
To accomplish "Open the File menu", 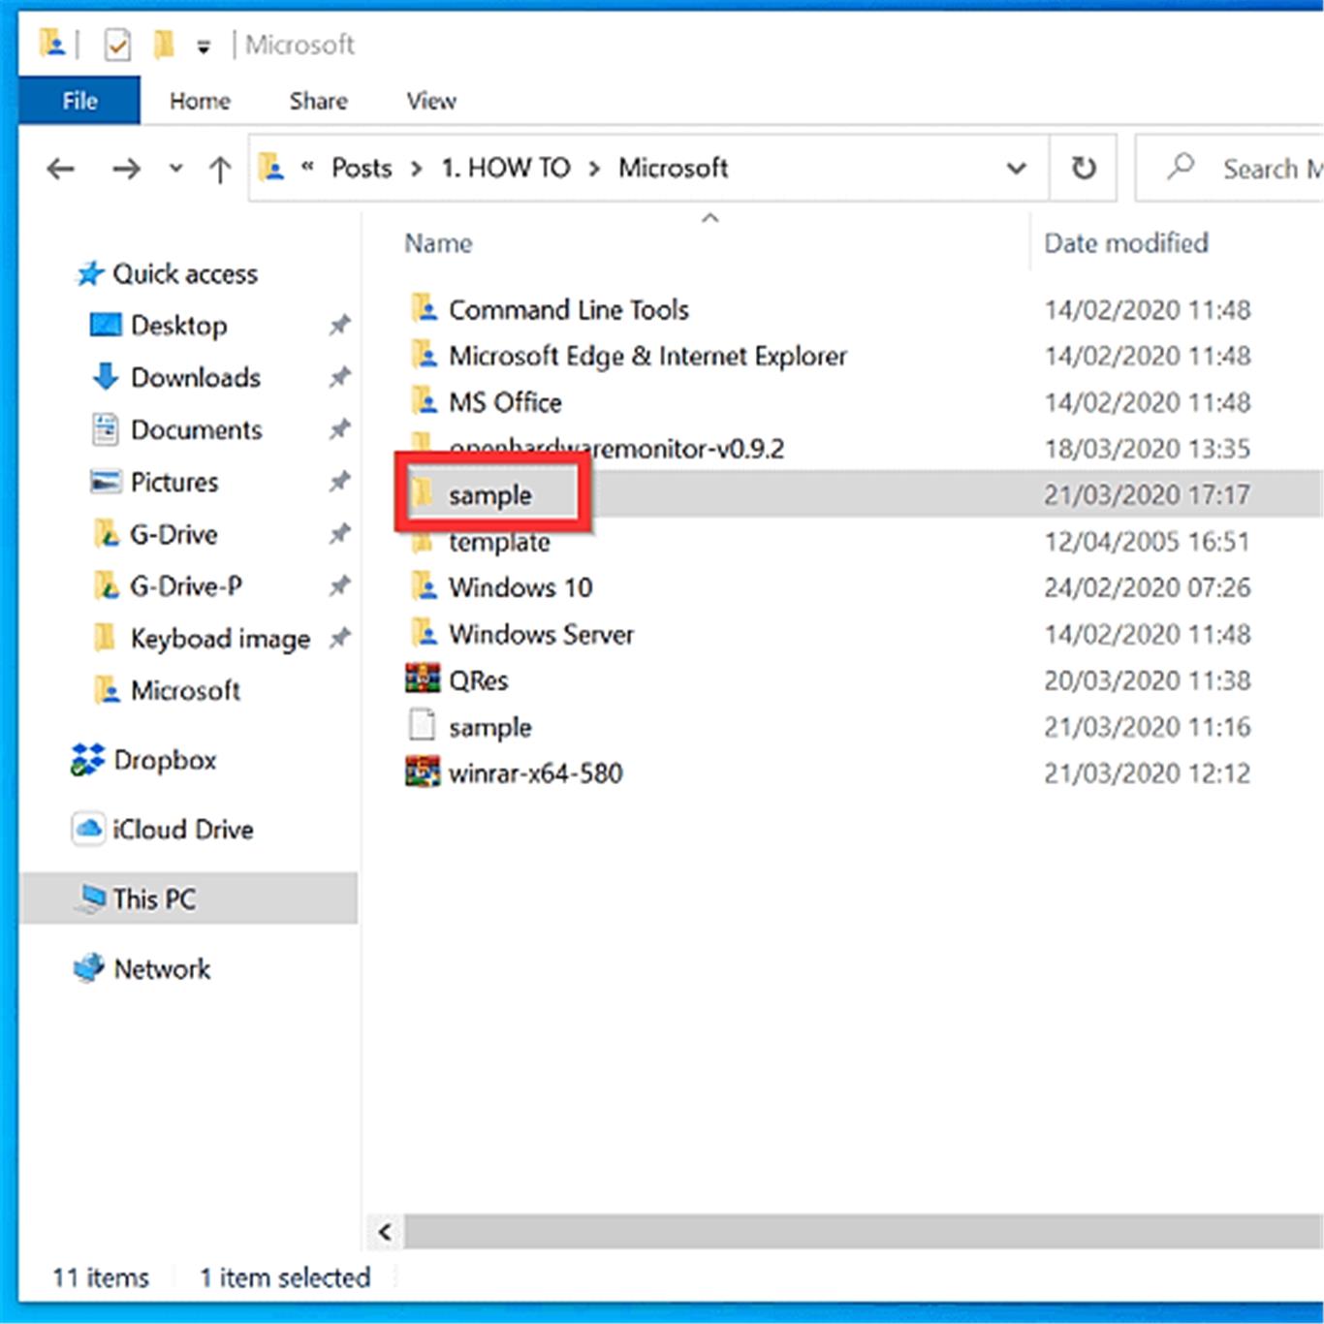I will tap(79, 101).
